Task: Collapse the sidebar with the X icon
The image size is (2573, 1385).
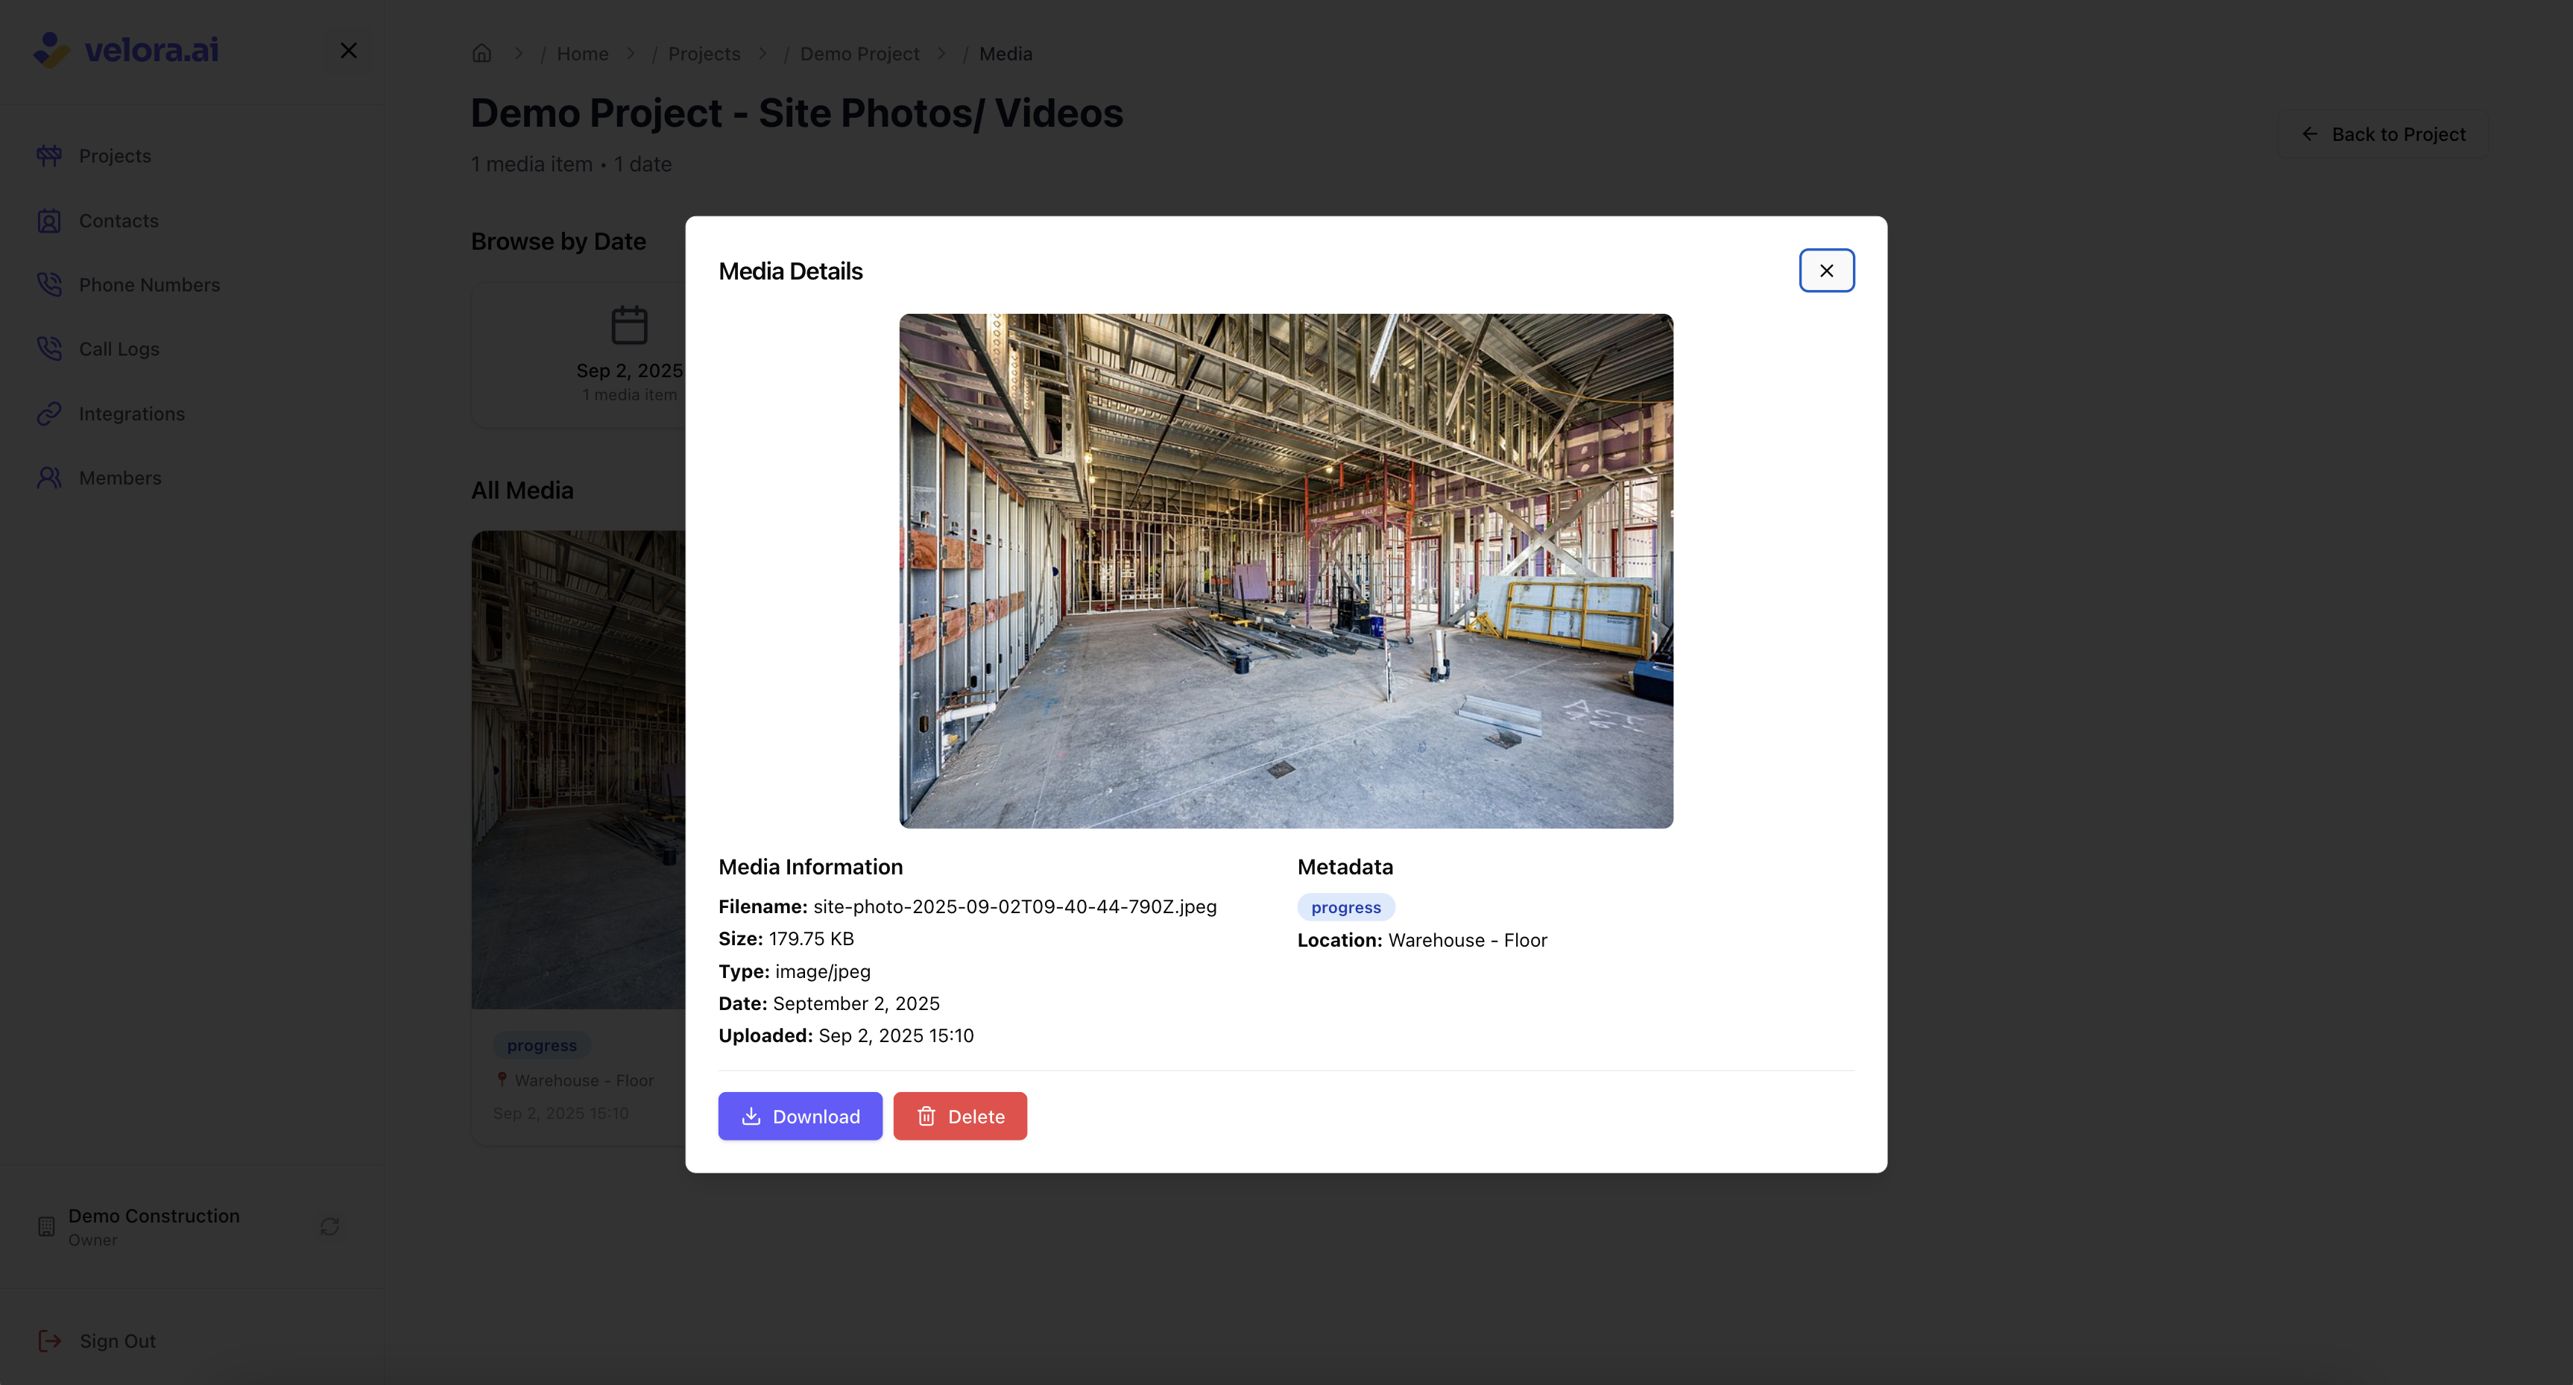Action: [x=349, y=50]
